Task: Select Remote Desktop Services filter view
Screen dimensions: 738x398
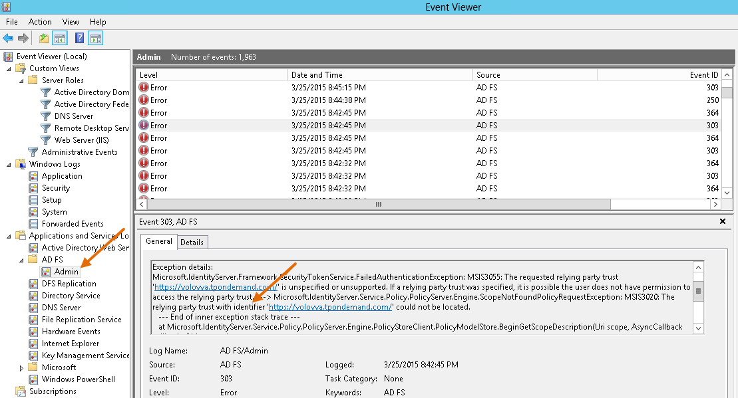Action: tap(91, 128)
